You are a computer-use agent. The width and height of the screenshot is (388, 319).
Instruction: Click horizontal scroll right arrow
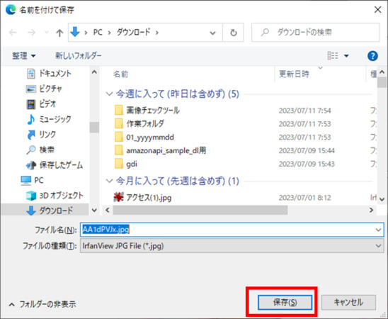371,211
